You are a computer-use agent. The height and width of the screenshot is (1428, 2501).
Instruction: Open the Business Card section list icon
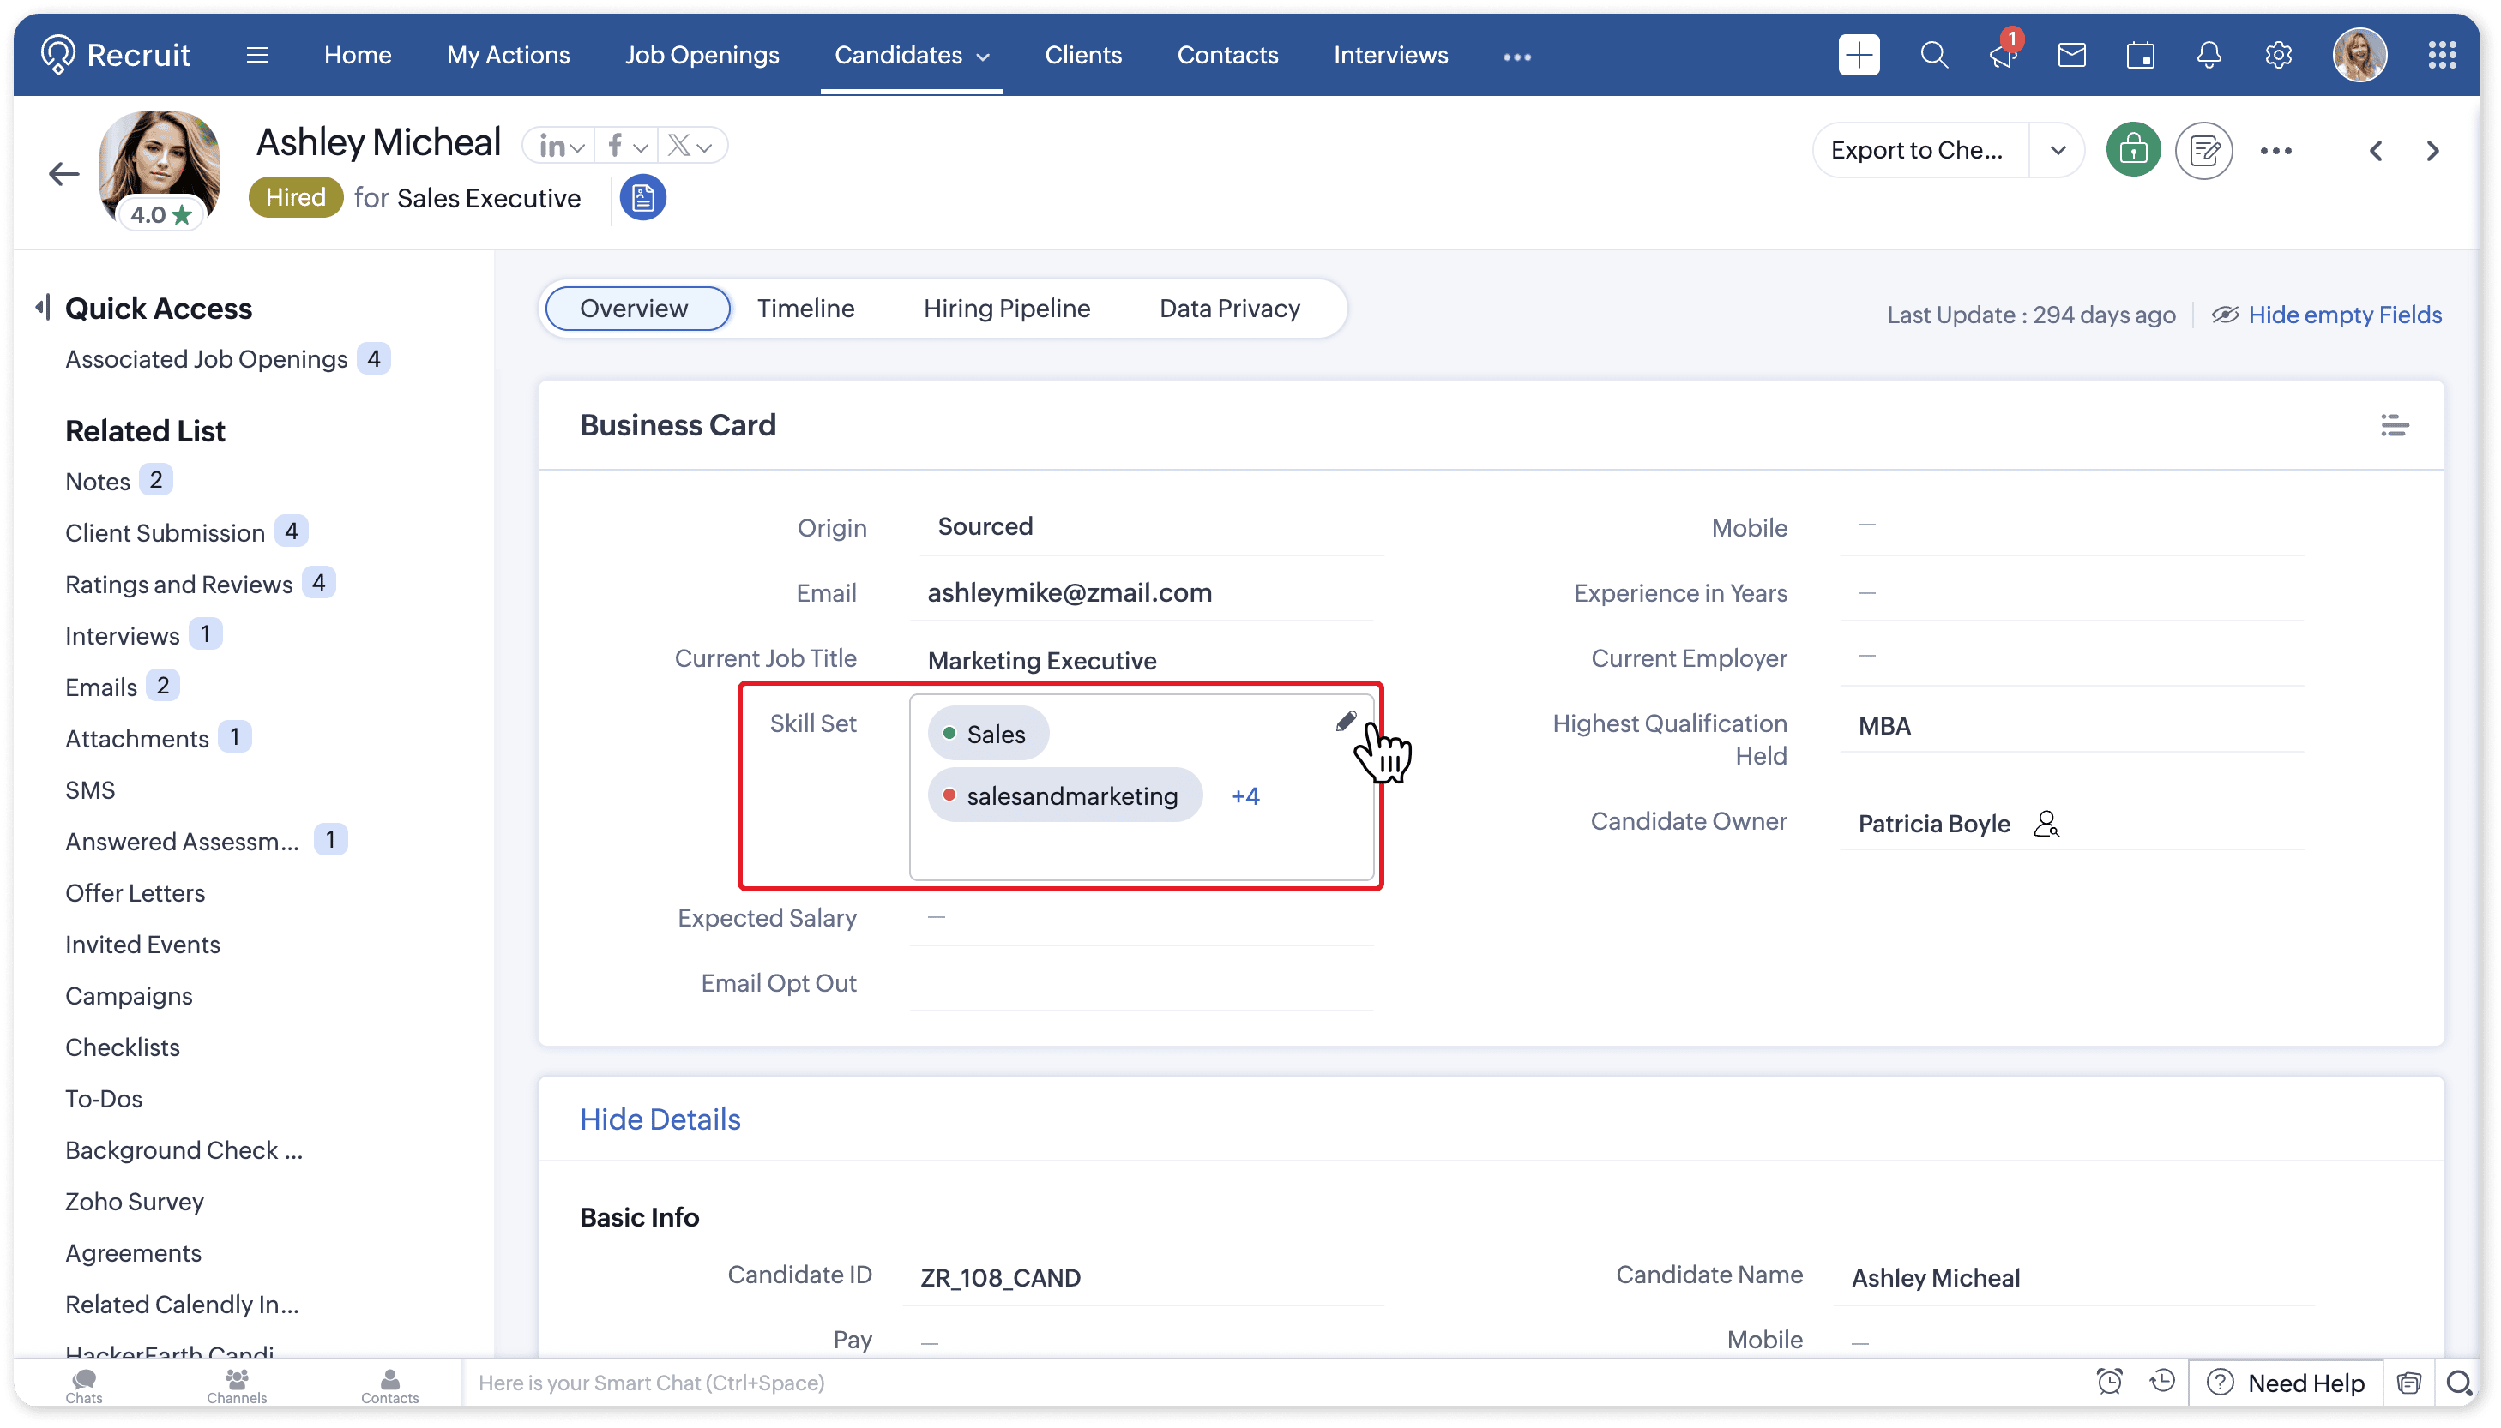[2394, 424]
